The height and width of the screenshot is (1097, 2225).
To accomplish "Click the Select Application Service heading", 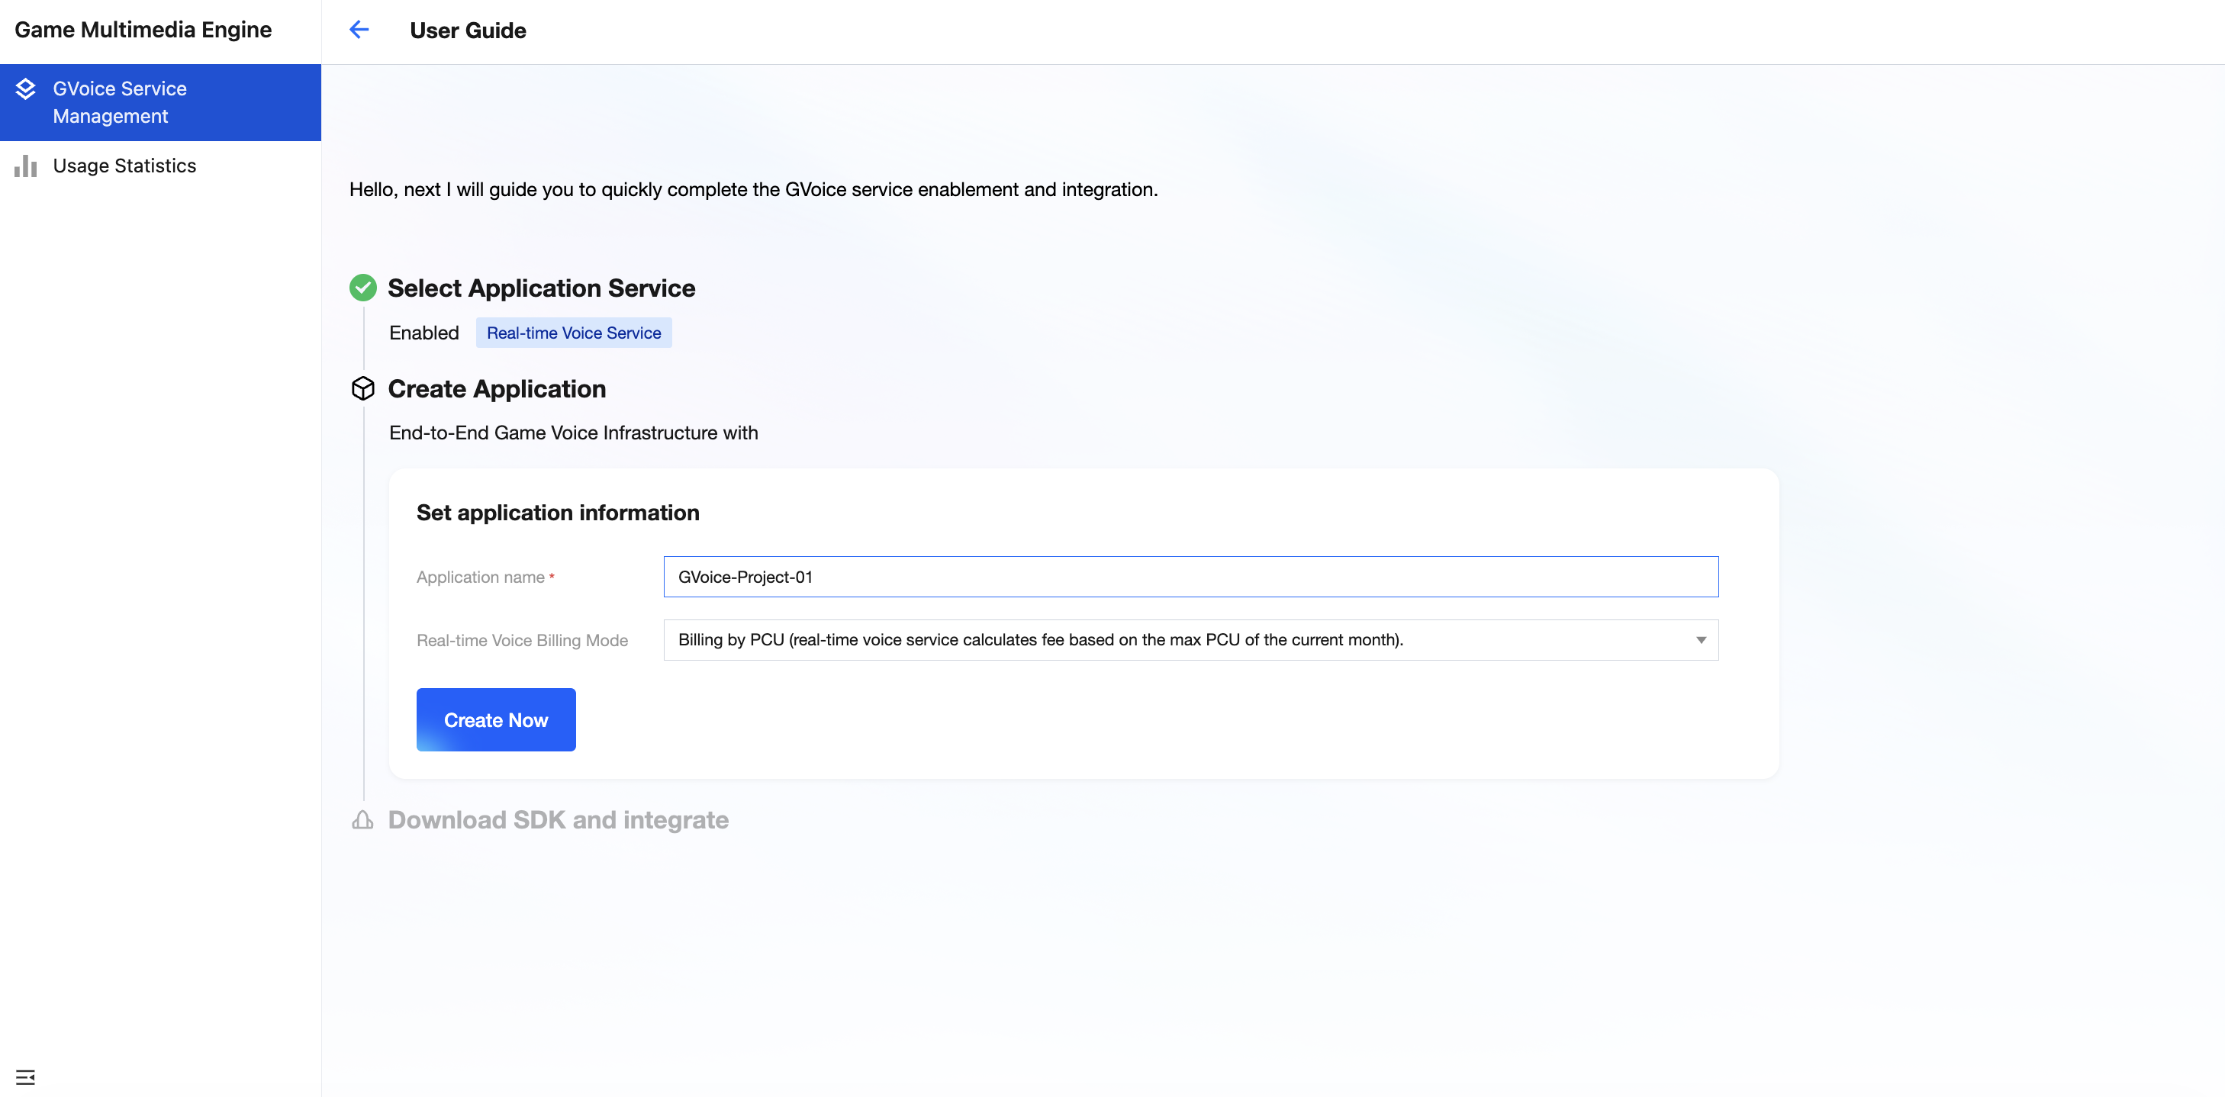I will pyautogui.click(x=541, y=288).
